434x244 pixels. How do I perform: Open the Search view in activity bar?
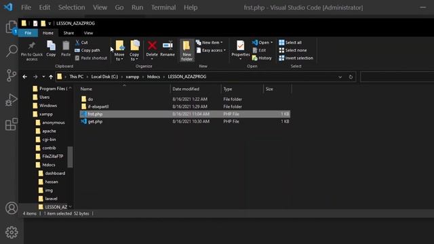pos(12,51)
